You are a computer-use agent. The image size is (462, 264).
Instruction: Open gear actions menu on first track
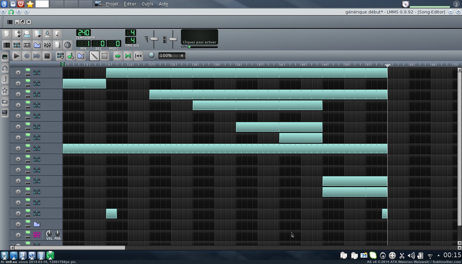coord(18,72)
